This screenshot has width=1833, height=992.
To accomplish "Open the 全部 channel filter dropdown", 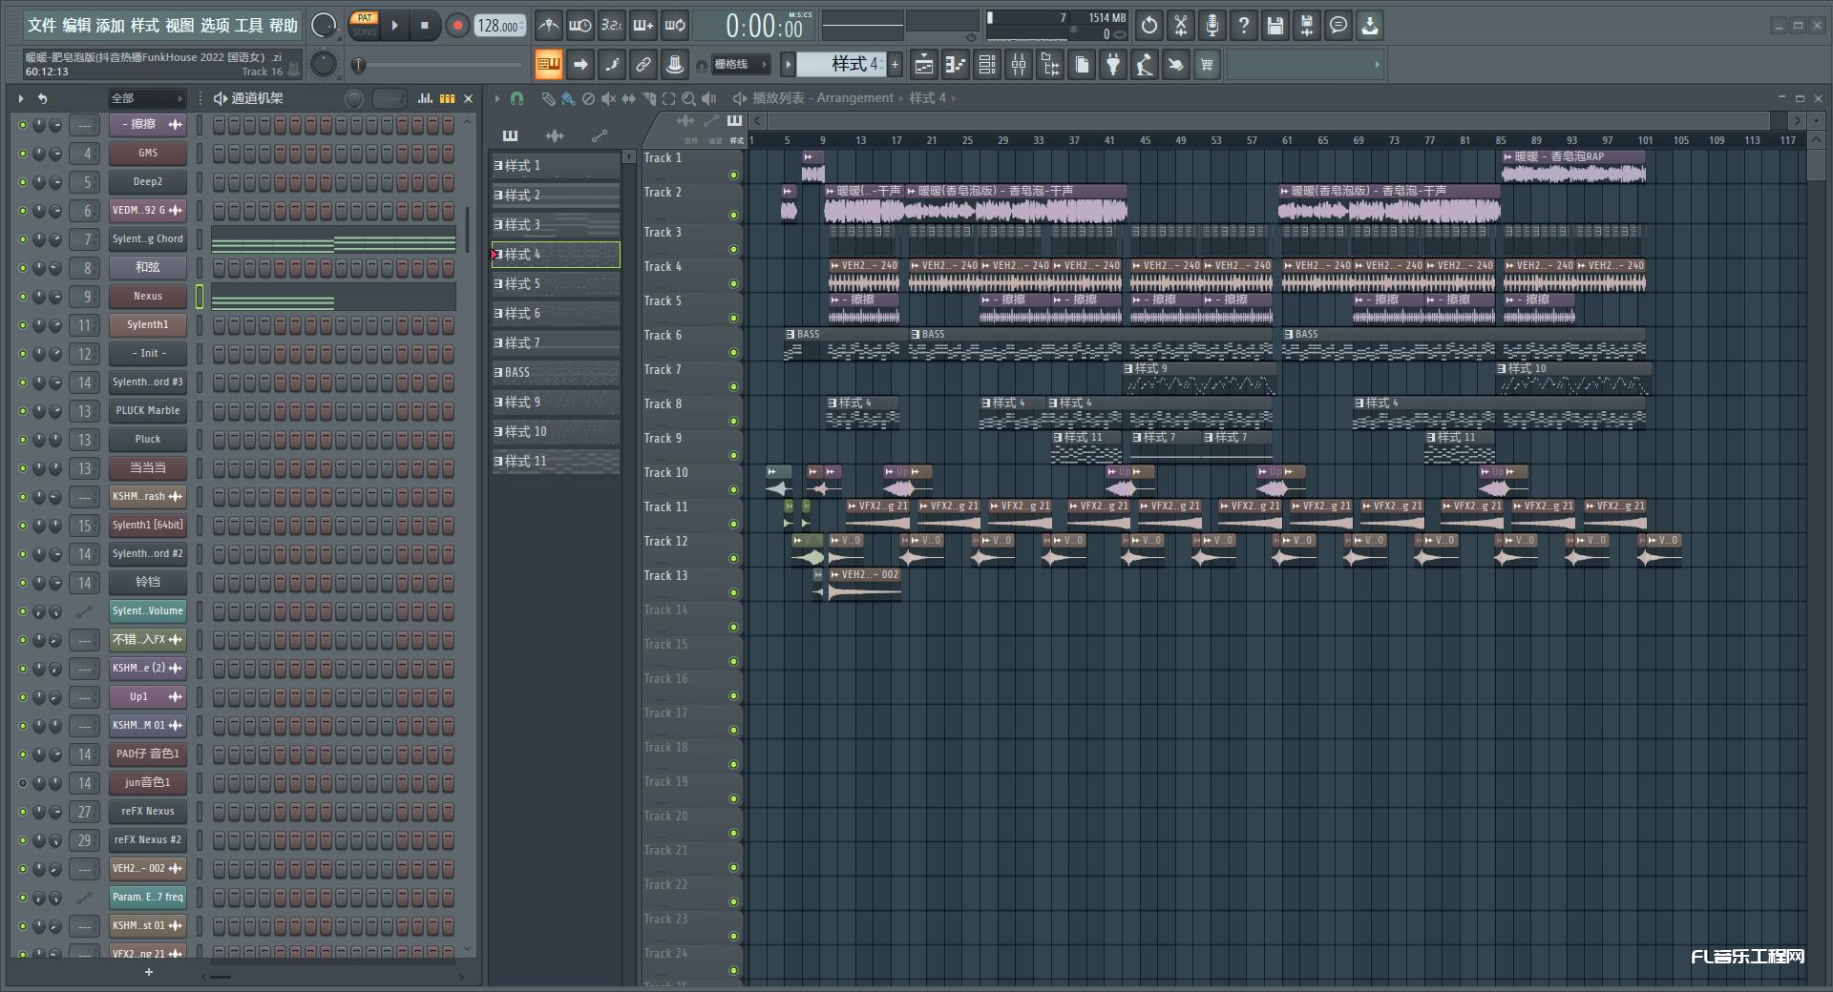I will (146, 98).
